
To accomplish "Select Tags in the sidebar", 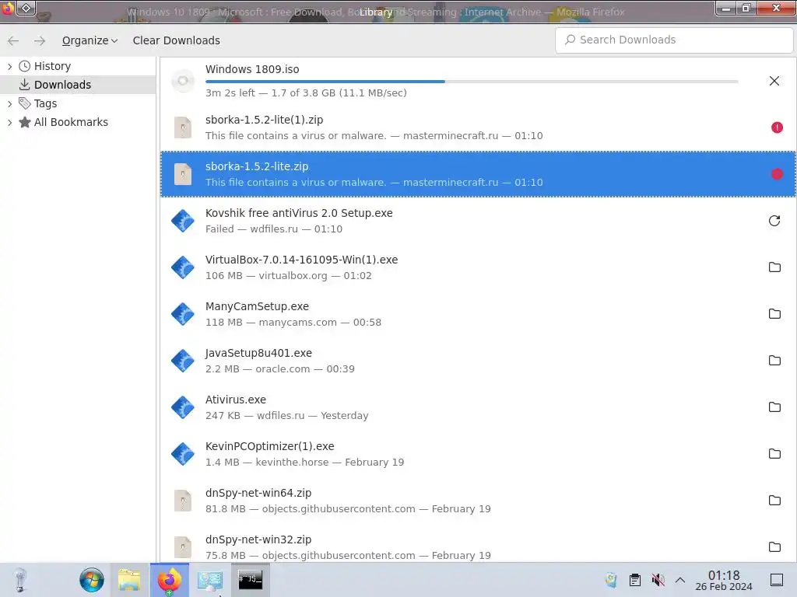I will tap(45, 103).
